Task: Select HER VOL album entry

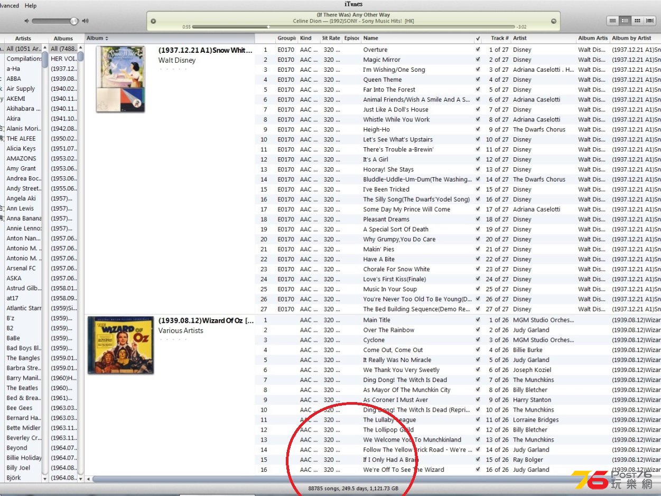Action: tap(64, 59)
